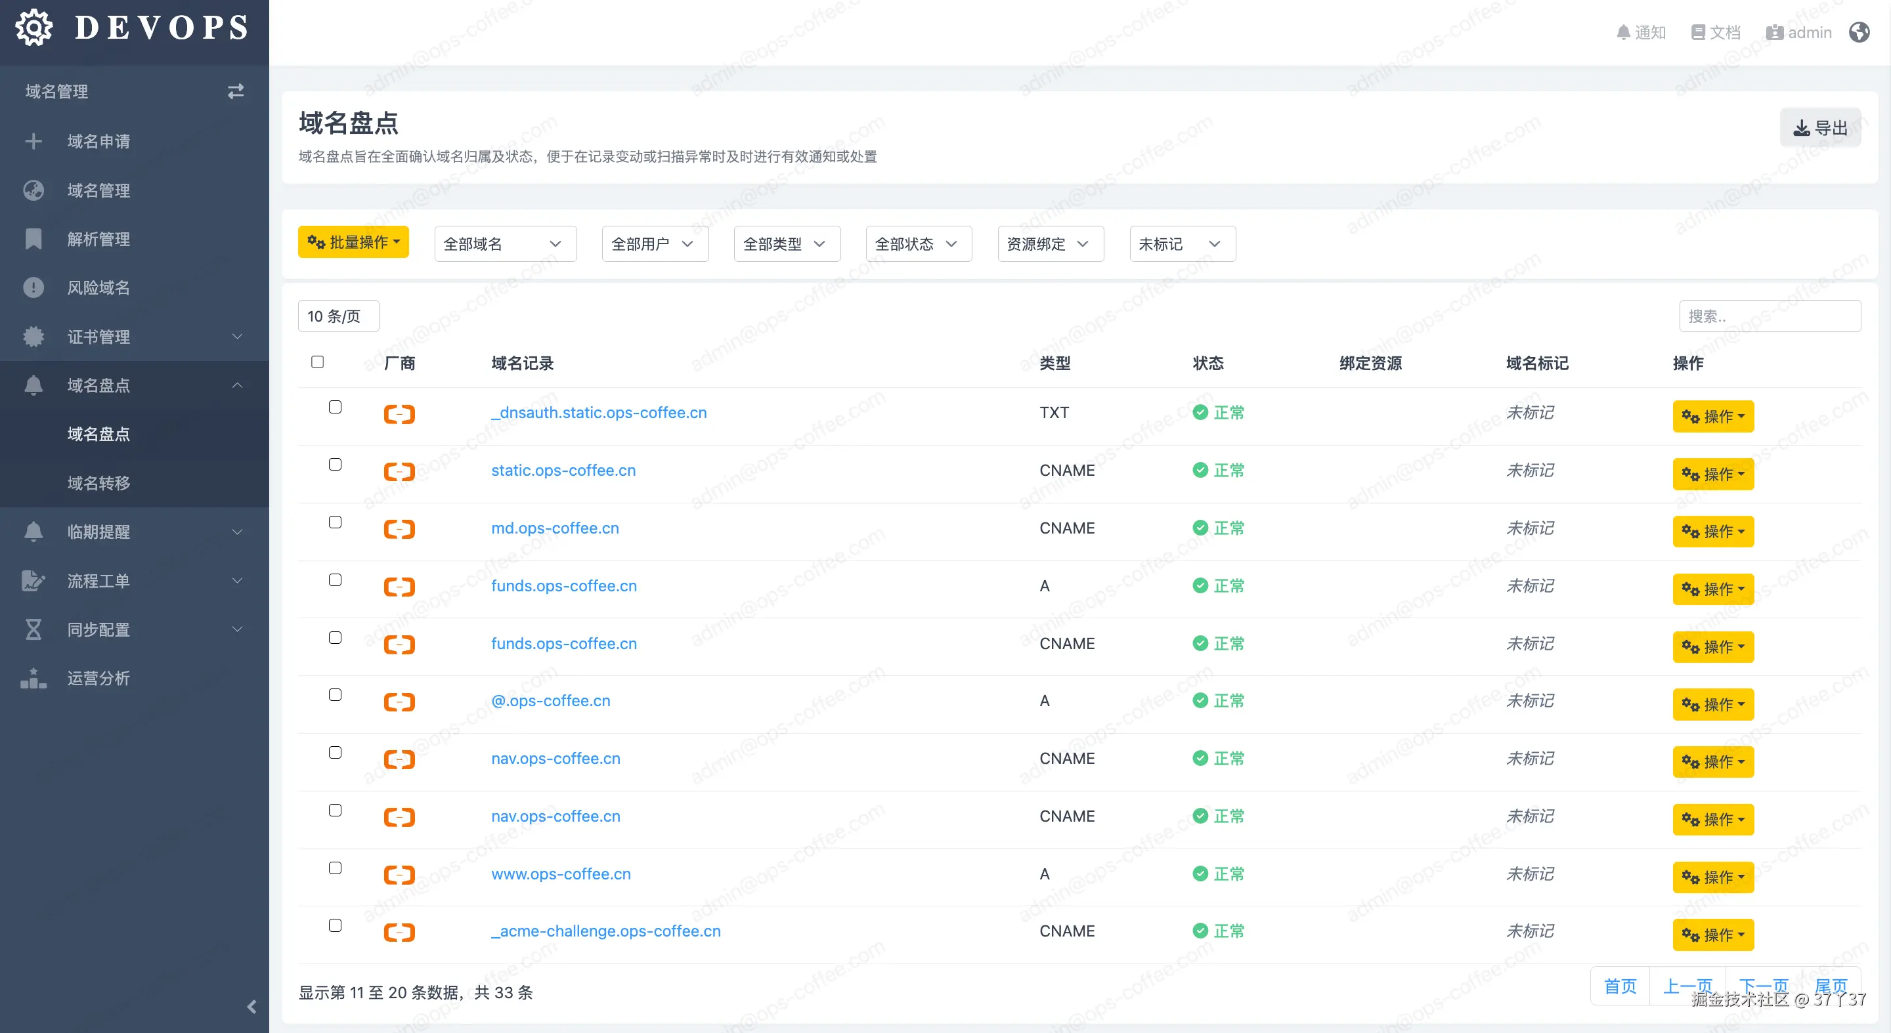
Task: Click the hourglass icon for 同步配置
Action: pos(33,629)
